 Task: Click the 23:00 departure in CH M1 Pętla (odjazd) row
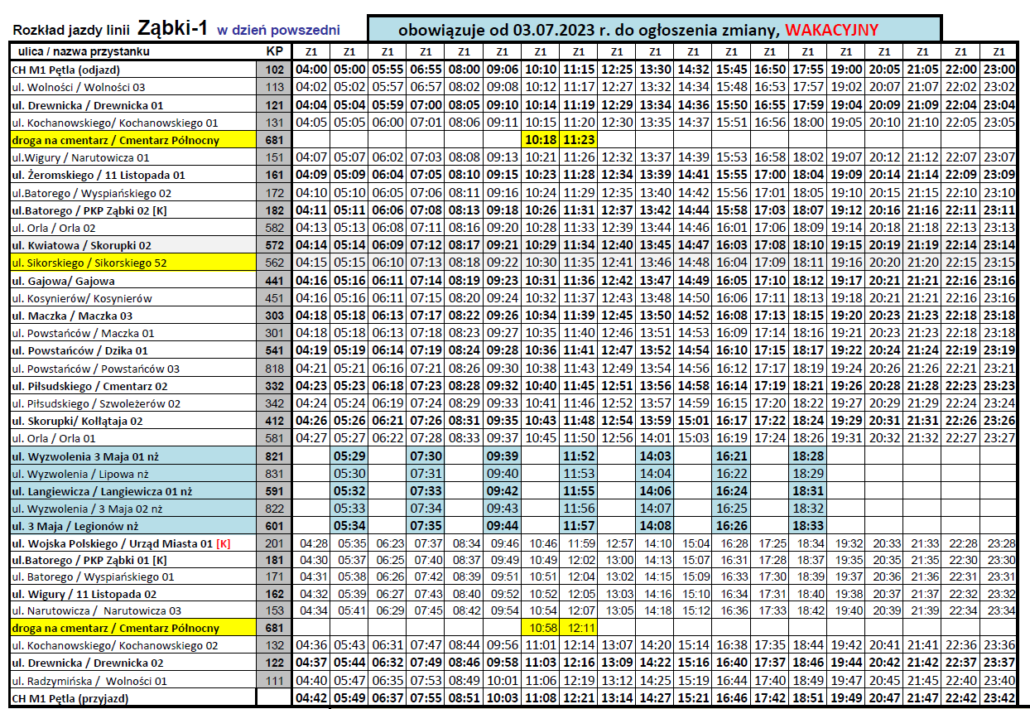tap(999, 70)
